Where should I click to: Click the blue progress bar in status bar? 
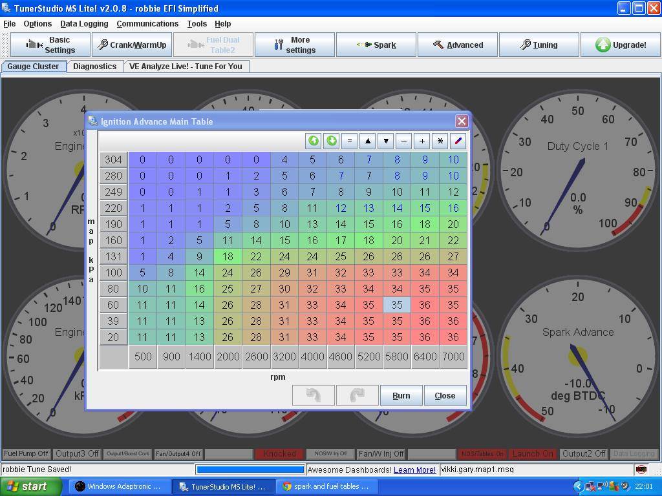(250, 470)
